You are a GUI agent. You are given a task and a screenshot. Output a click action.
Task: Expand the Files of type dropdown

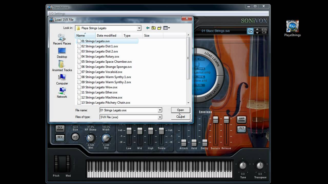pyautogui.click(x=160, y=117)
